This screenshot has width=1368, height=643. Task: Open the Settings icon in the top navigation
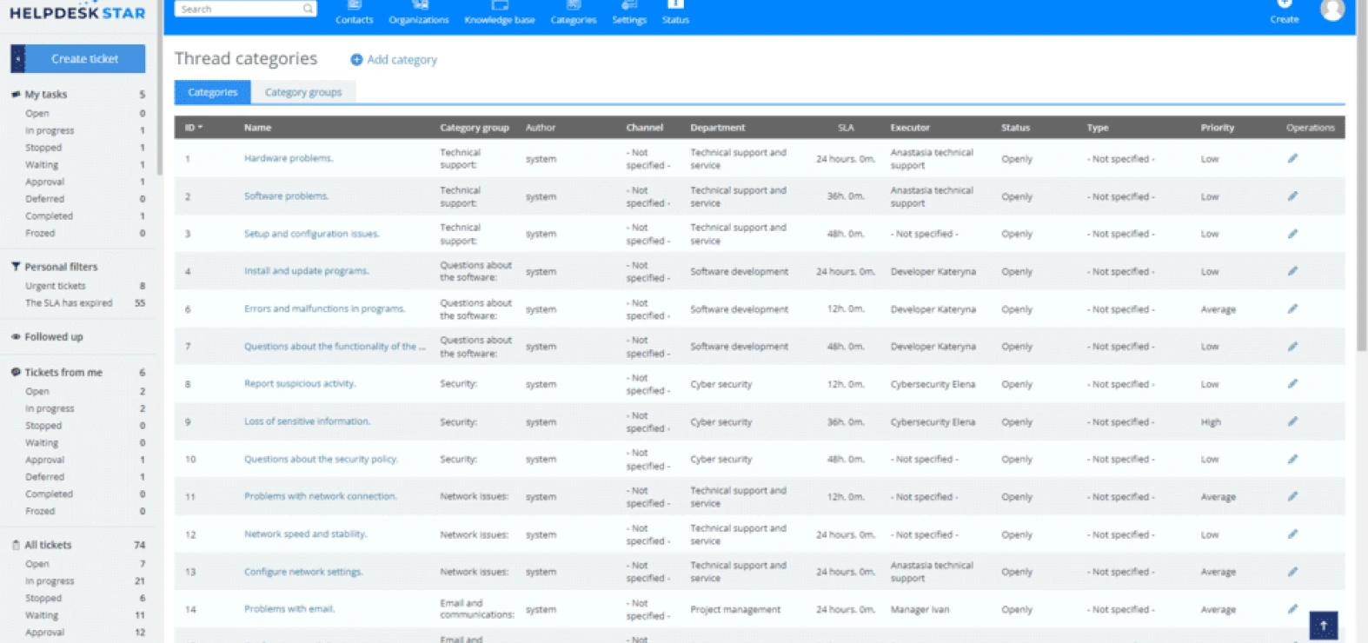click(x=629, y=7)
